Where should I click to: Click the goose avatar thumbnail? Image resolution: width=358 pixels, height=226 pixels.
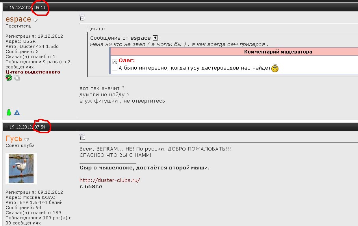click(21, 168)
